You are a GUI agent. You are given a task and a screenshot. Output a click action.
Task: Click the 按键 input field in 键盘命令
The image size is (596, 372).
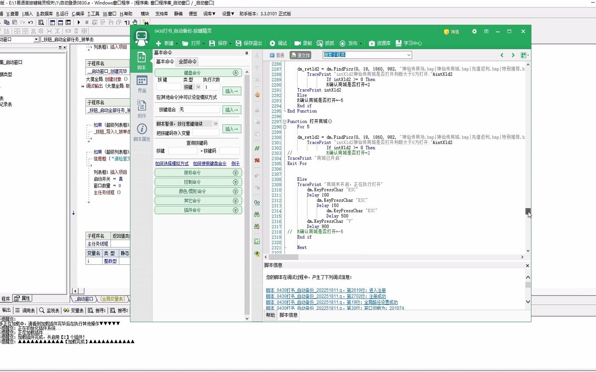point(168,87)
